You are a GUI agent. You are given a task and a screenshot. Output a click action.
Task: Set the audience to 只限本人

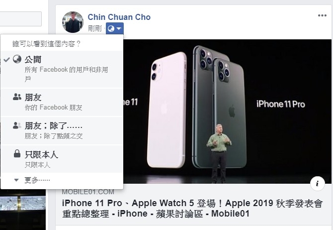[x=62, y=159]
